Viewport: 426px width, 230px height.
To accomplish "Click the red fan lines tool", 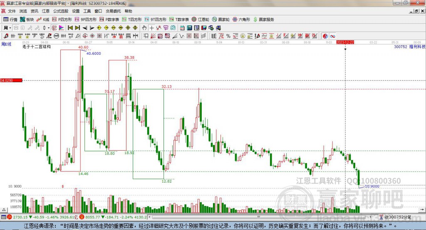I will (x=153, y=36).
